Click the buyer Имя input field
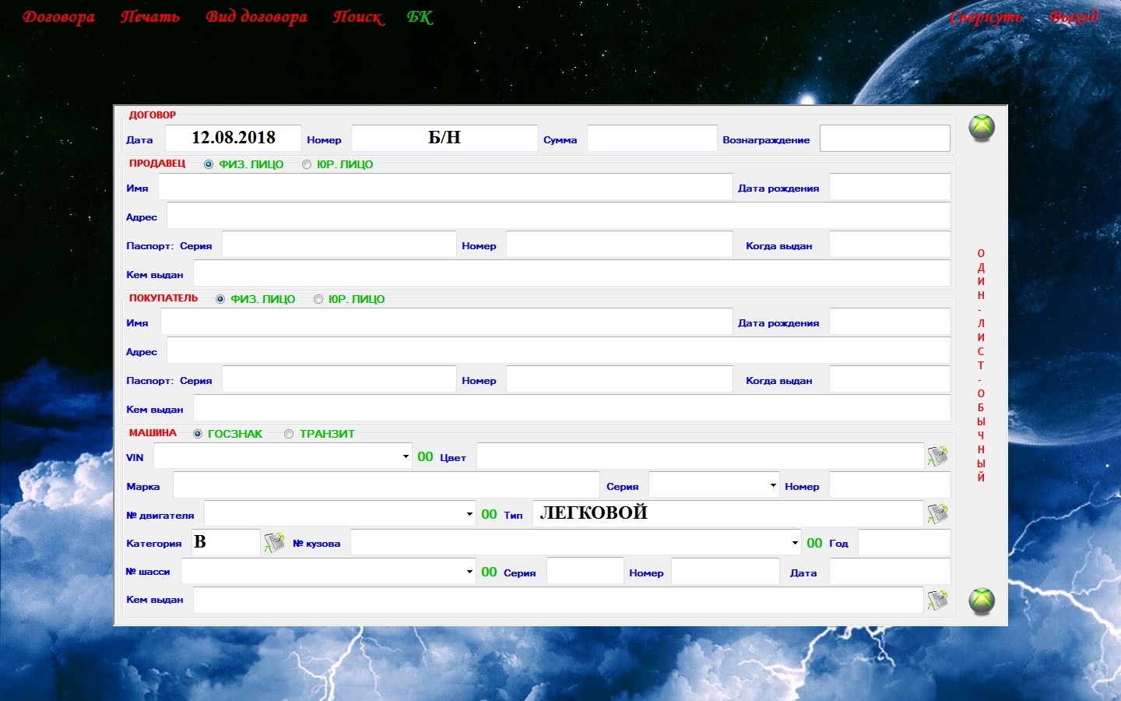This screenshot has width=1121, height=701. coord(447,322)
